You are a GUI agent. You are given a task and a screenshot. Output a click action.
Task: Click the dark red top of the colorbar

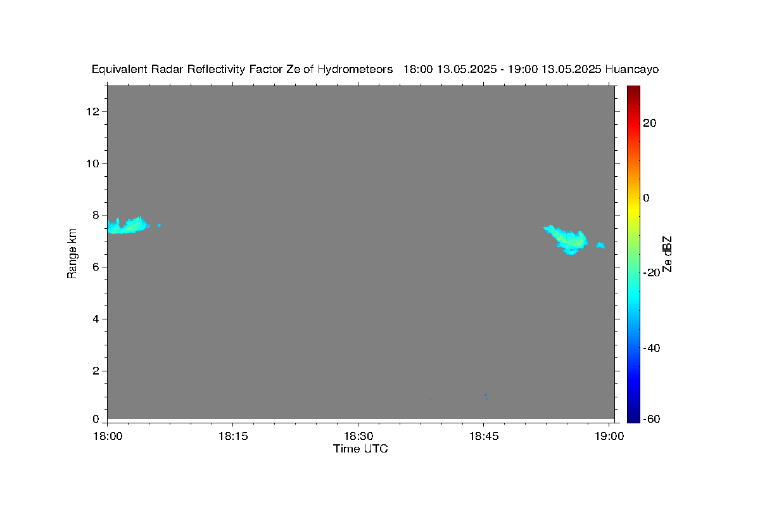(633, 90)
